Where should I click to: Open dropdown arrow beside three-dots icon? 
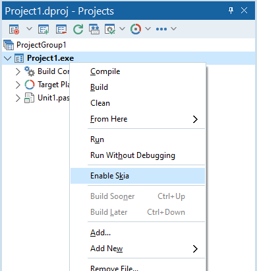[x=174, y=29]
